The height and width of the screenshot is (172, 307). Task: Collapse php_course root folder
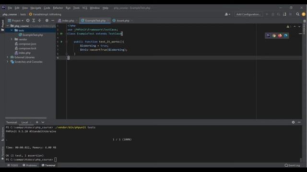tap(8, 26)
